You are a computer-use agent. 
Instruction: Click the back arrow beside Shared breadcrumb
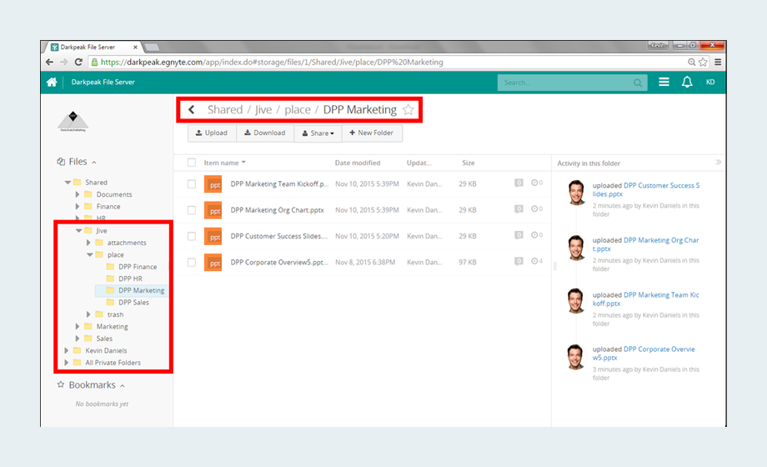coord(192,110)
